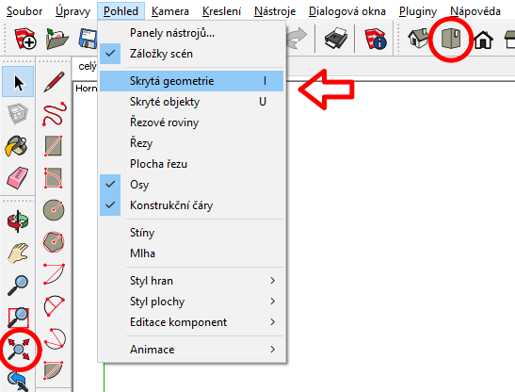Switch to the Top view icon

point(451,39)
